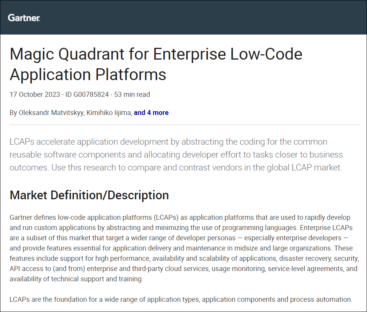
Task: Click line starting "LCAPs are the foundation"
Action: pos(181,299)
